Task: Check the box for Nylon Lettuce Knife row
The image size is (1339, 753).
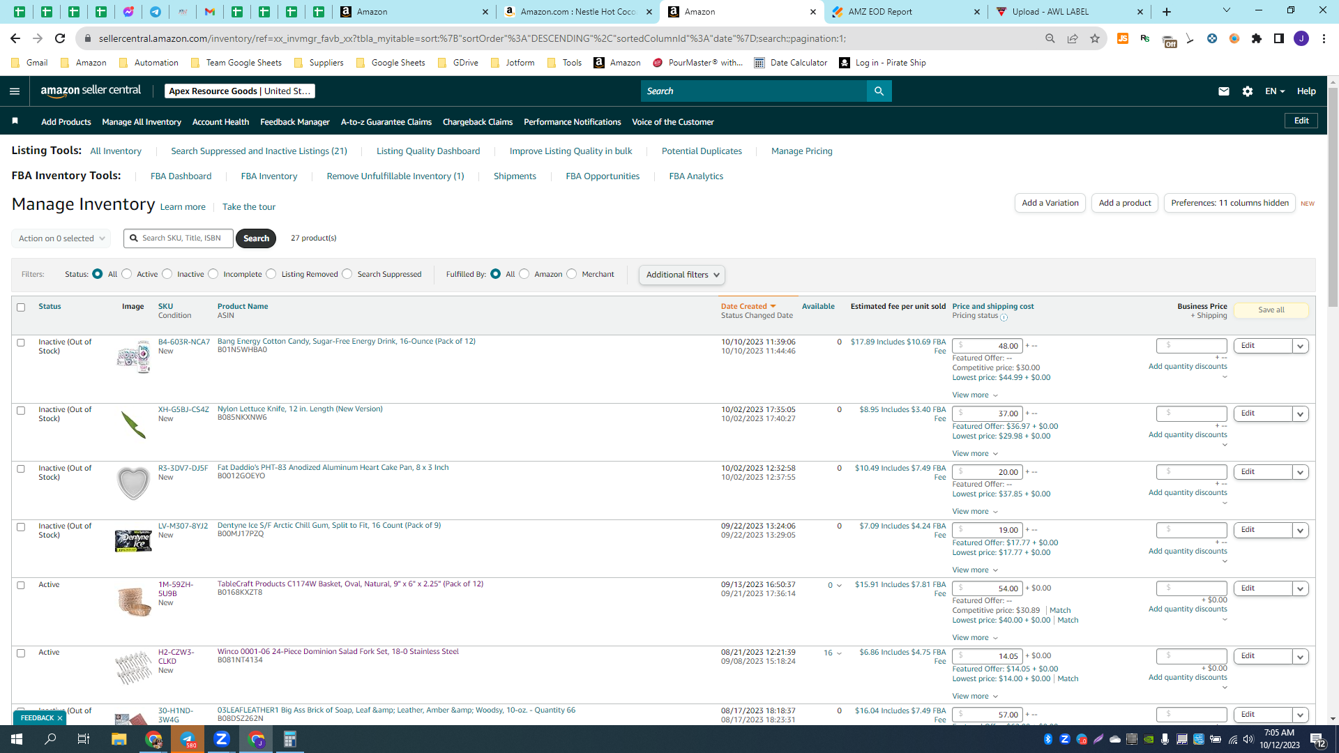Action: point(21,411)
